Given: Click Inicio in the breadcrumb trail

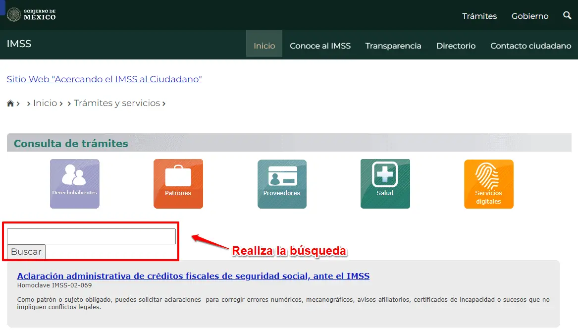Looking at the screenshot, I should coord(45,103).
